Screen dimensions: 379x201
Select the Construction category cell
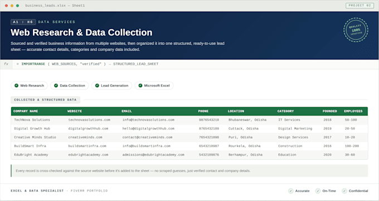290,146
